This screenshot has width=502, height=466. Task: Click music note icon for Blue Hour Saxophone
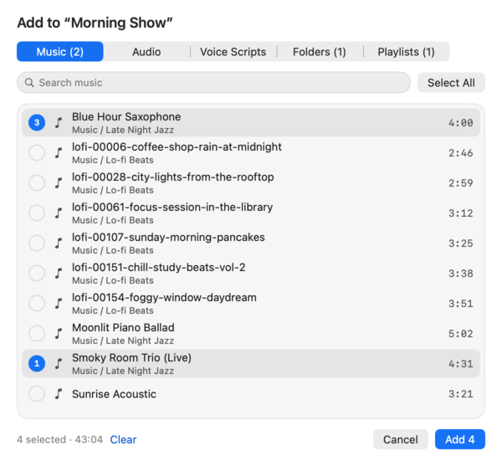coord(59,123)
